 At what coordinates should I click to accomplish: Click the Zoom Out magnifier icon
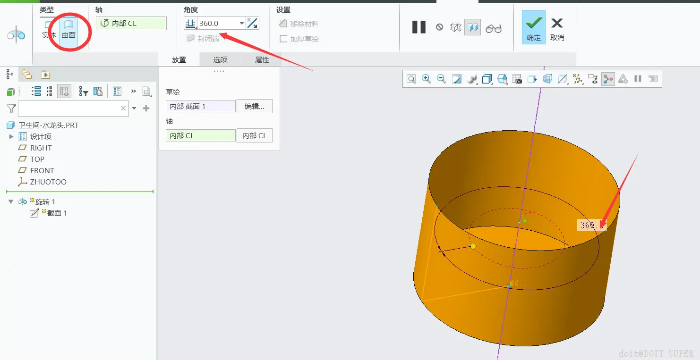[x=441, y=79]
